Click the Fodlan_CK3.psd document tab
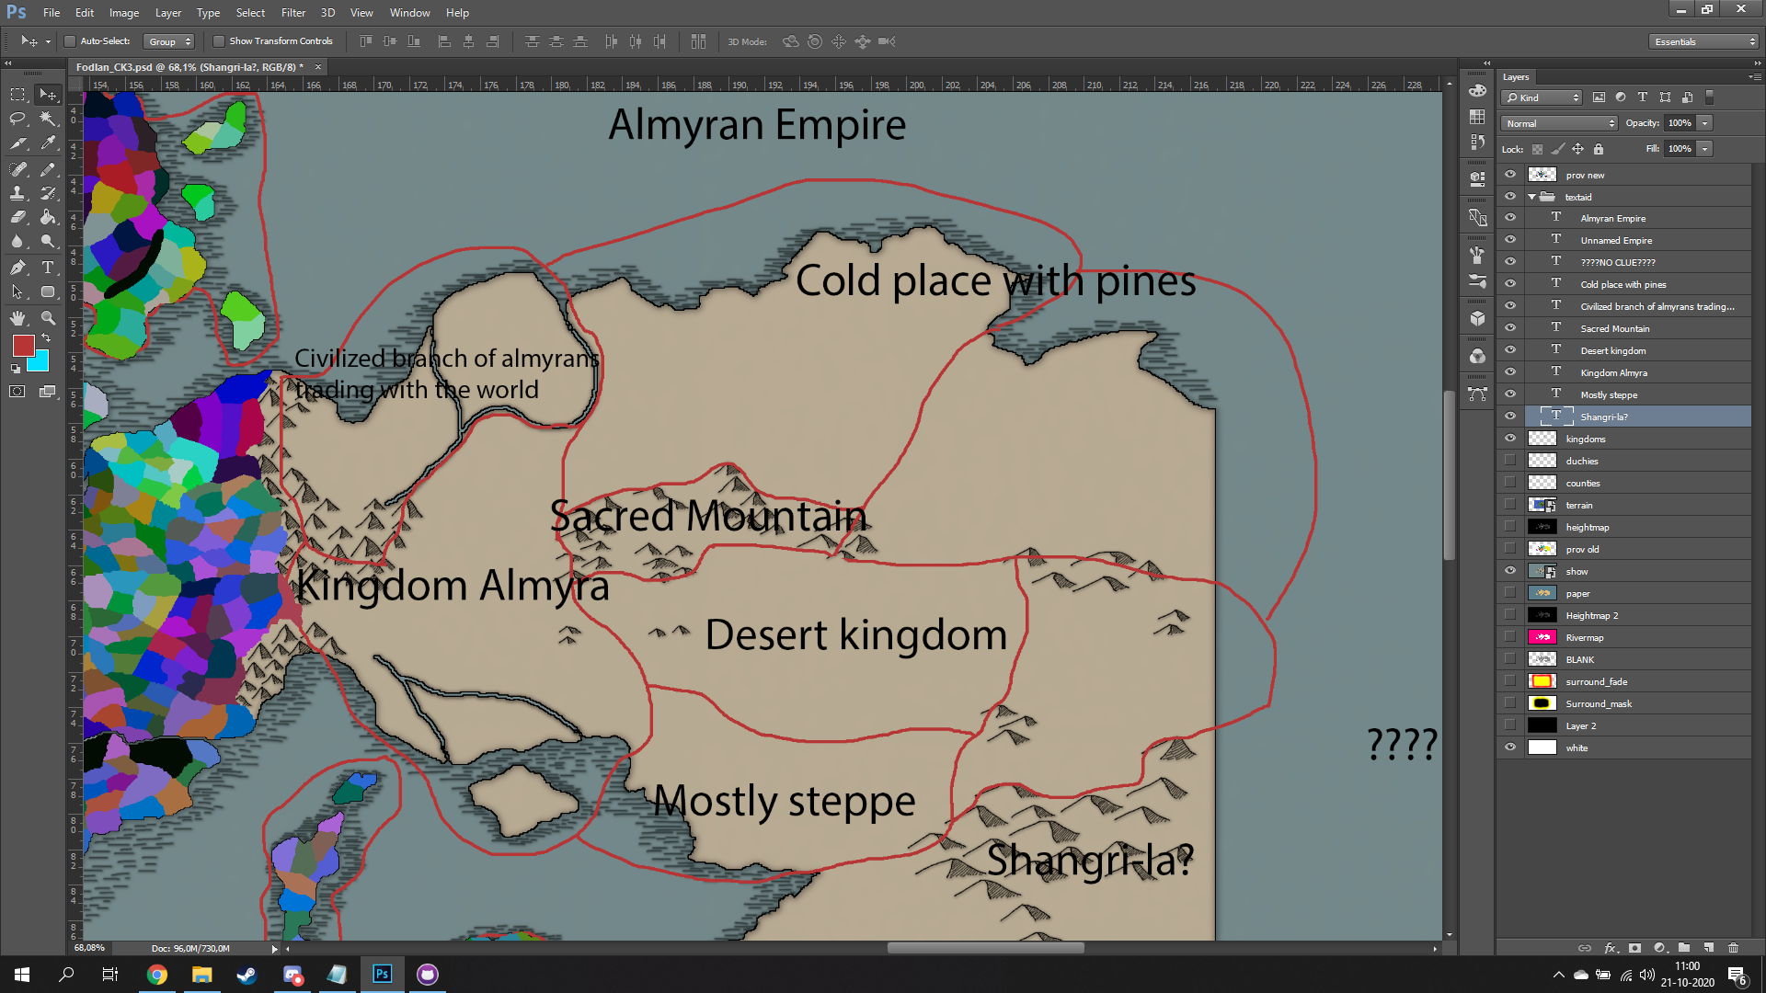 tap(184, 67)
